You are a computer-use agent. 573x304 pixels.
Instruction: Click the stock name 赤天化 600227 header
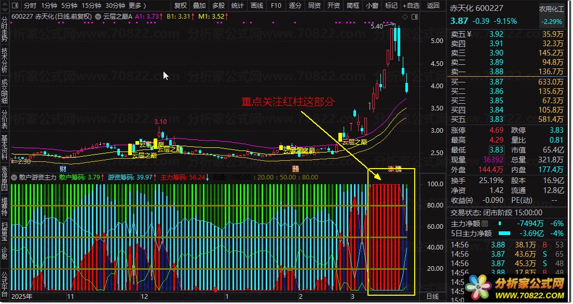[476, 8]
